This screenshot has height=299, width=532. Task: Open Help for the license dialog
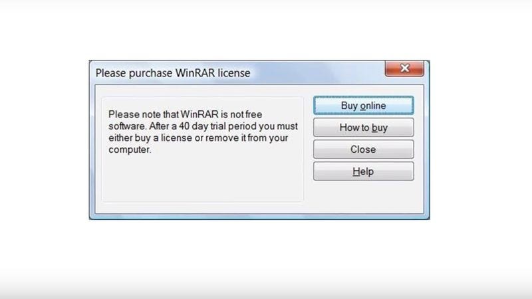[x=363, y=171]
